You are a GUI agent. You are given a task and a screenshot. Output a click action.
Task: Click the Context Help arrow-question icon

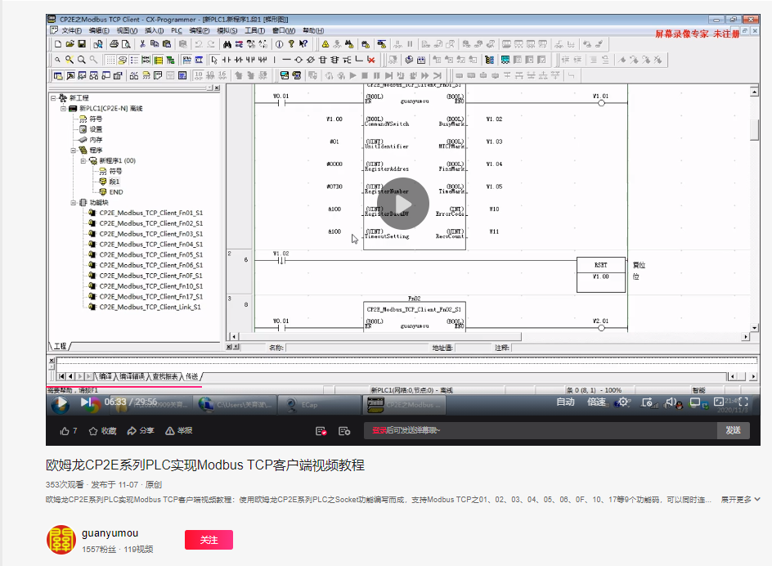pyautogui.click(x=303, y=44)
